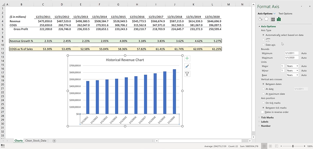Click Auto button next to Minimum bound
Image resolution: width=313 pixels, height=149 pixels.
pyautogui.click(x=304, y=53)
